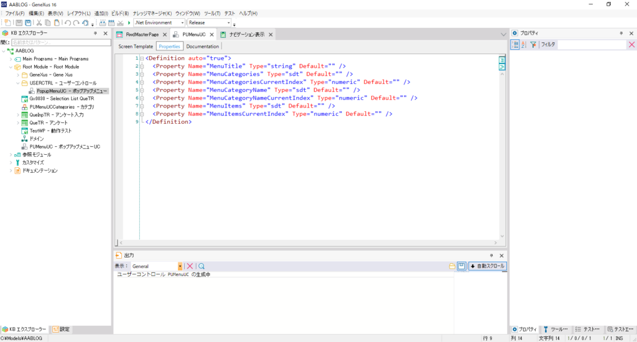Click the output search magnifier icon
The image size is (637, 342).
click(x=202, y=266)
